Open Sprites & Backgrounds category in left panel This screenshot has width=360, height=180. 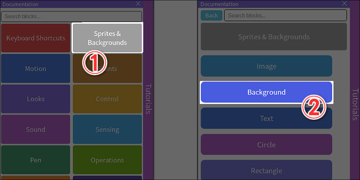point(108,38)
